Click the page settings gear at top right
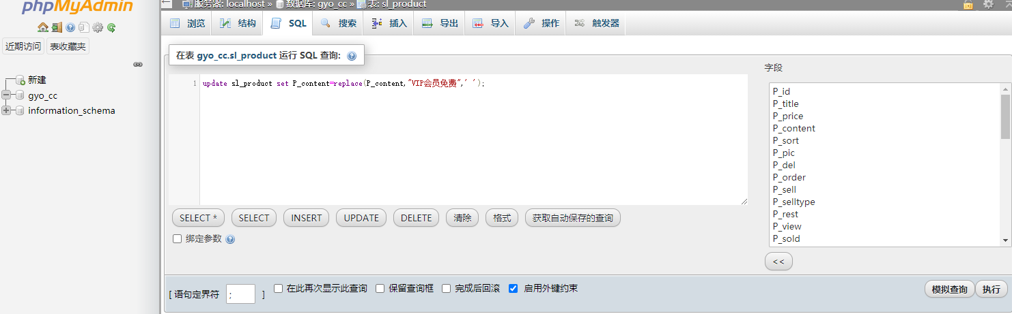The width and height of the screenshot is (1012, 314). tap(988, 4)
